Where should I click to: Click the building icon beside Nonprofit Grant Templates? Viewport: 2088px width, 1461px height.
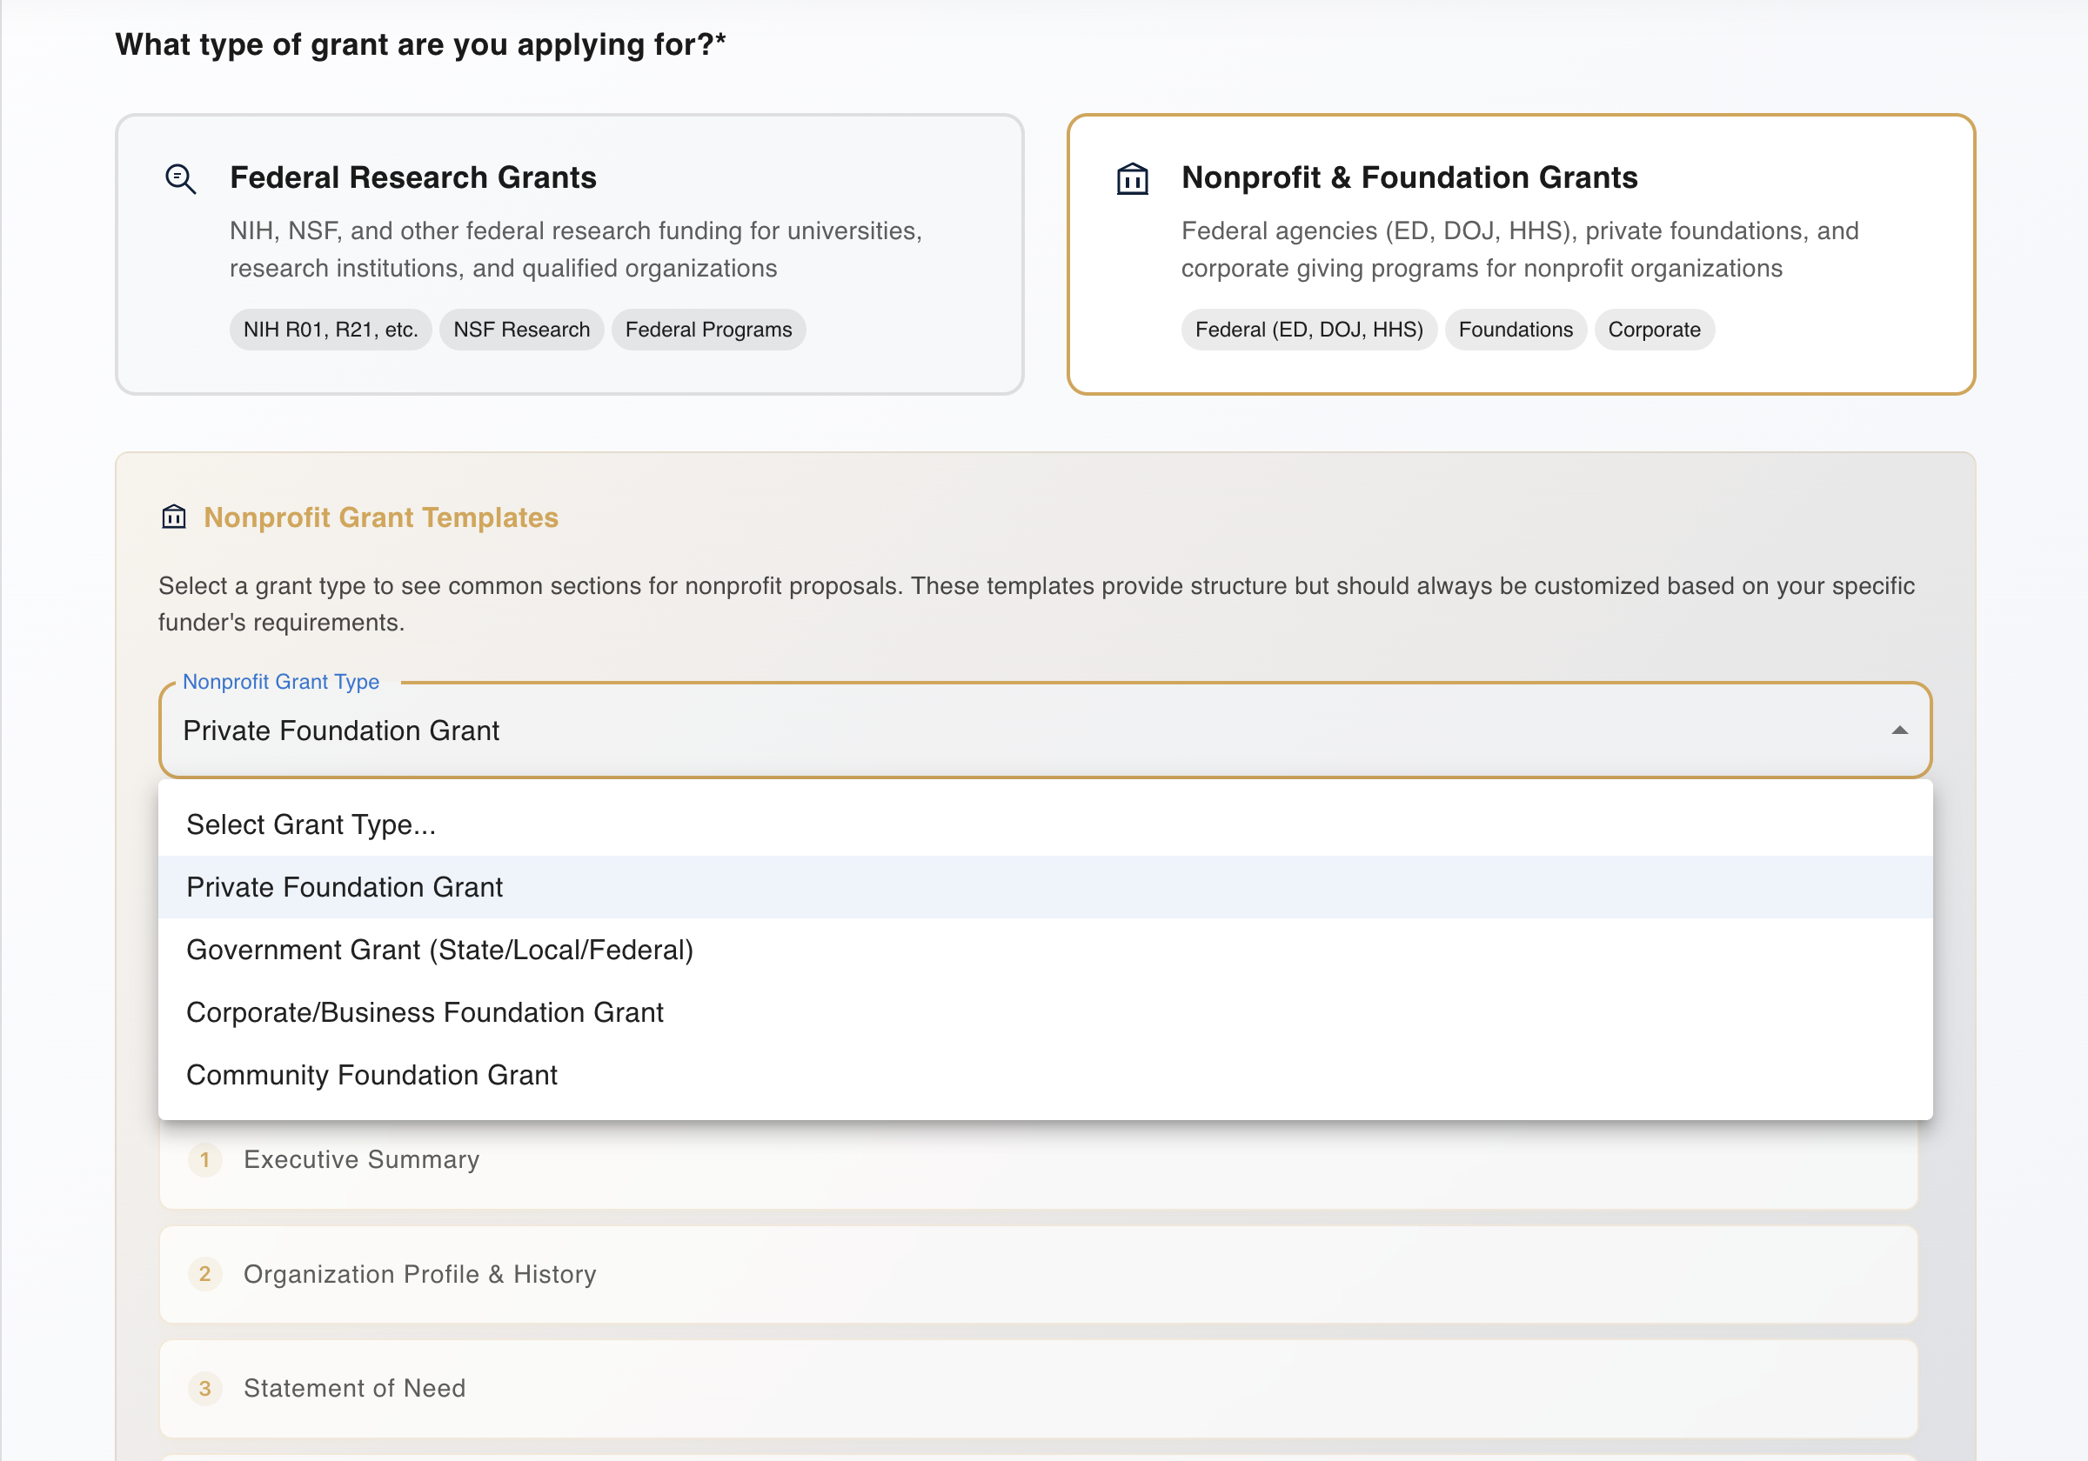[174, 517]
